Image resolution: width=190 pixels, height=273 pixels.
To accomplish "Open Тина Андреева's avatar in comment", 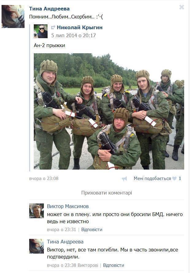I will pos(37,246).
